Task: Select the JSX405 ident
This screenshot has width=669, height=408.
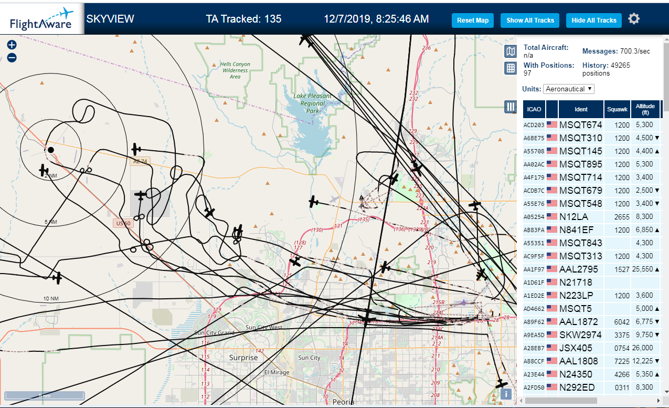Action: pos(576,348)
